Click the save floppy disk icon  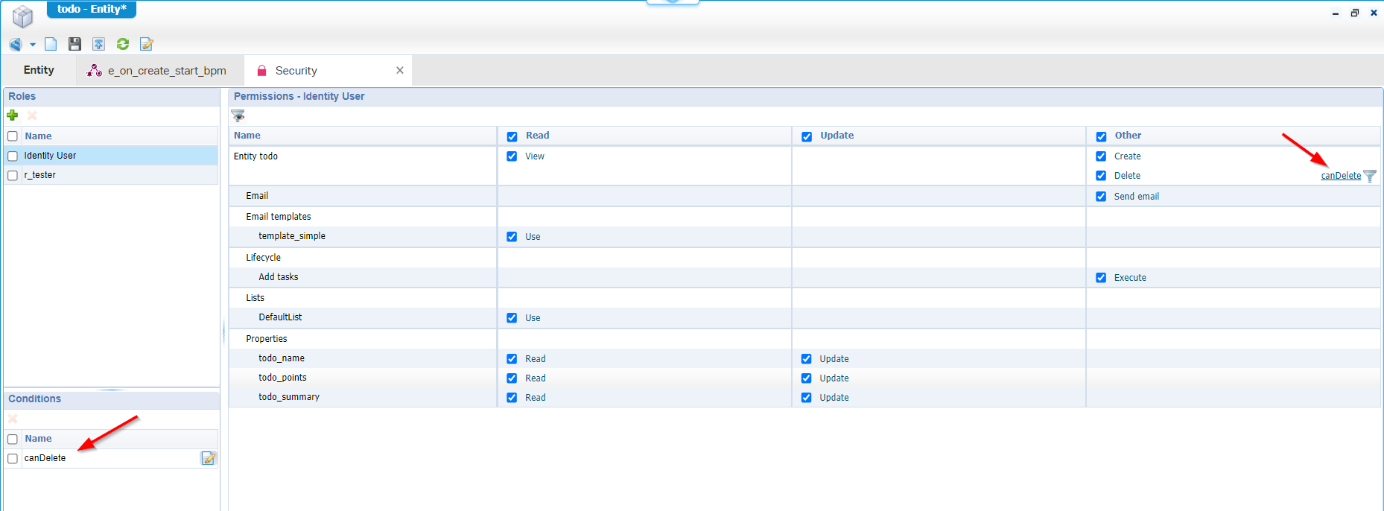pyautogui.click(x=74, y=45)
